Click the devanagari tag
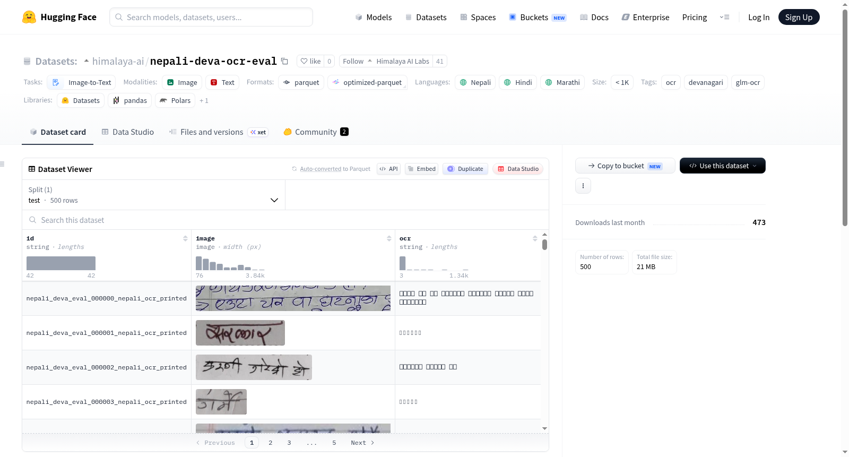849x457 pixels. point(706,82)
